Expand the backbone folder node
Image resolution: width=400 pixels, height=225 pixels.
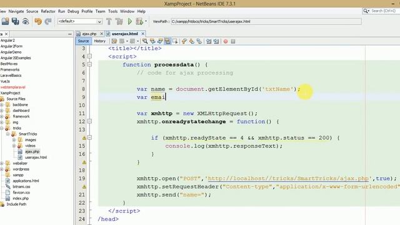click(2, 105)
